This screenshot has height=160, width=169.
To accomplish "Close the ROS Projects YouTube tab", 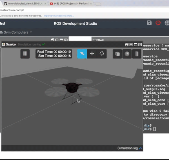I will (x=91, y=4).
